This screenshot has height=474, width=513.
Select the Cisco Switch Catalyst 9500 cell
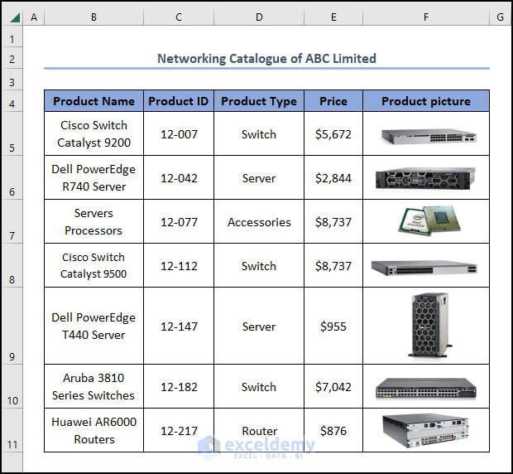[x=93, y=265]
